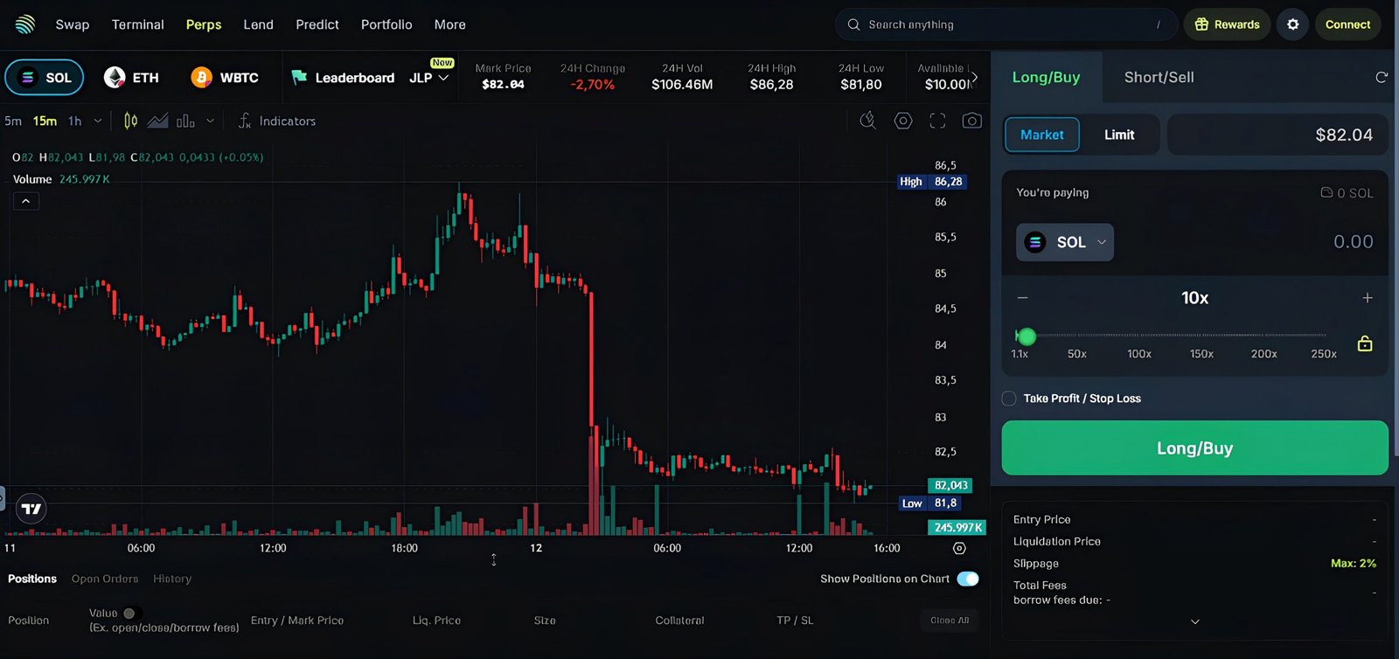Set leverage slider to 100x mark

pyautogui.click(x=1138, y=353)
